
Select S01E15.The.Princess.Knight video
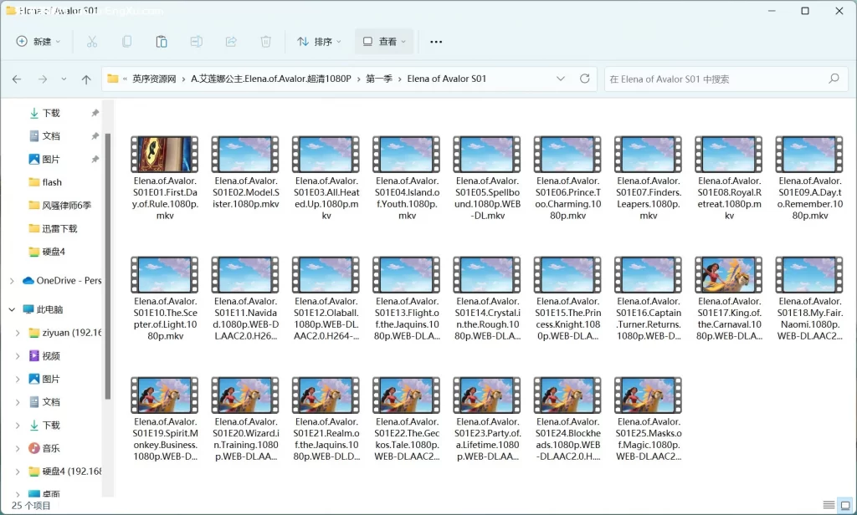click(x=568, y=298)
